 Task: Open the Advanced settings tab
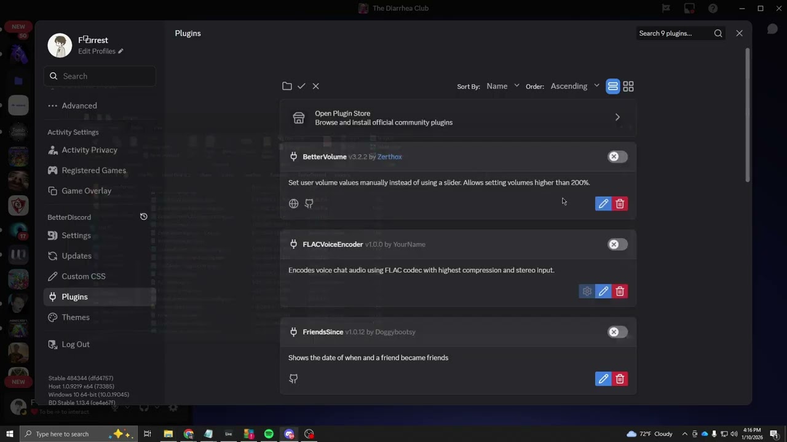point(100,106)
